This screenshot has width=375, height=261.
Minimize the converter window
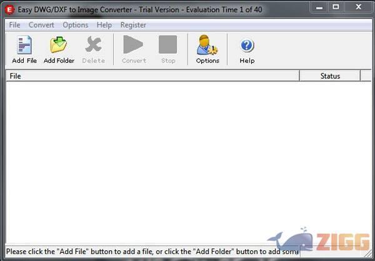314,8
